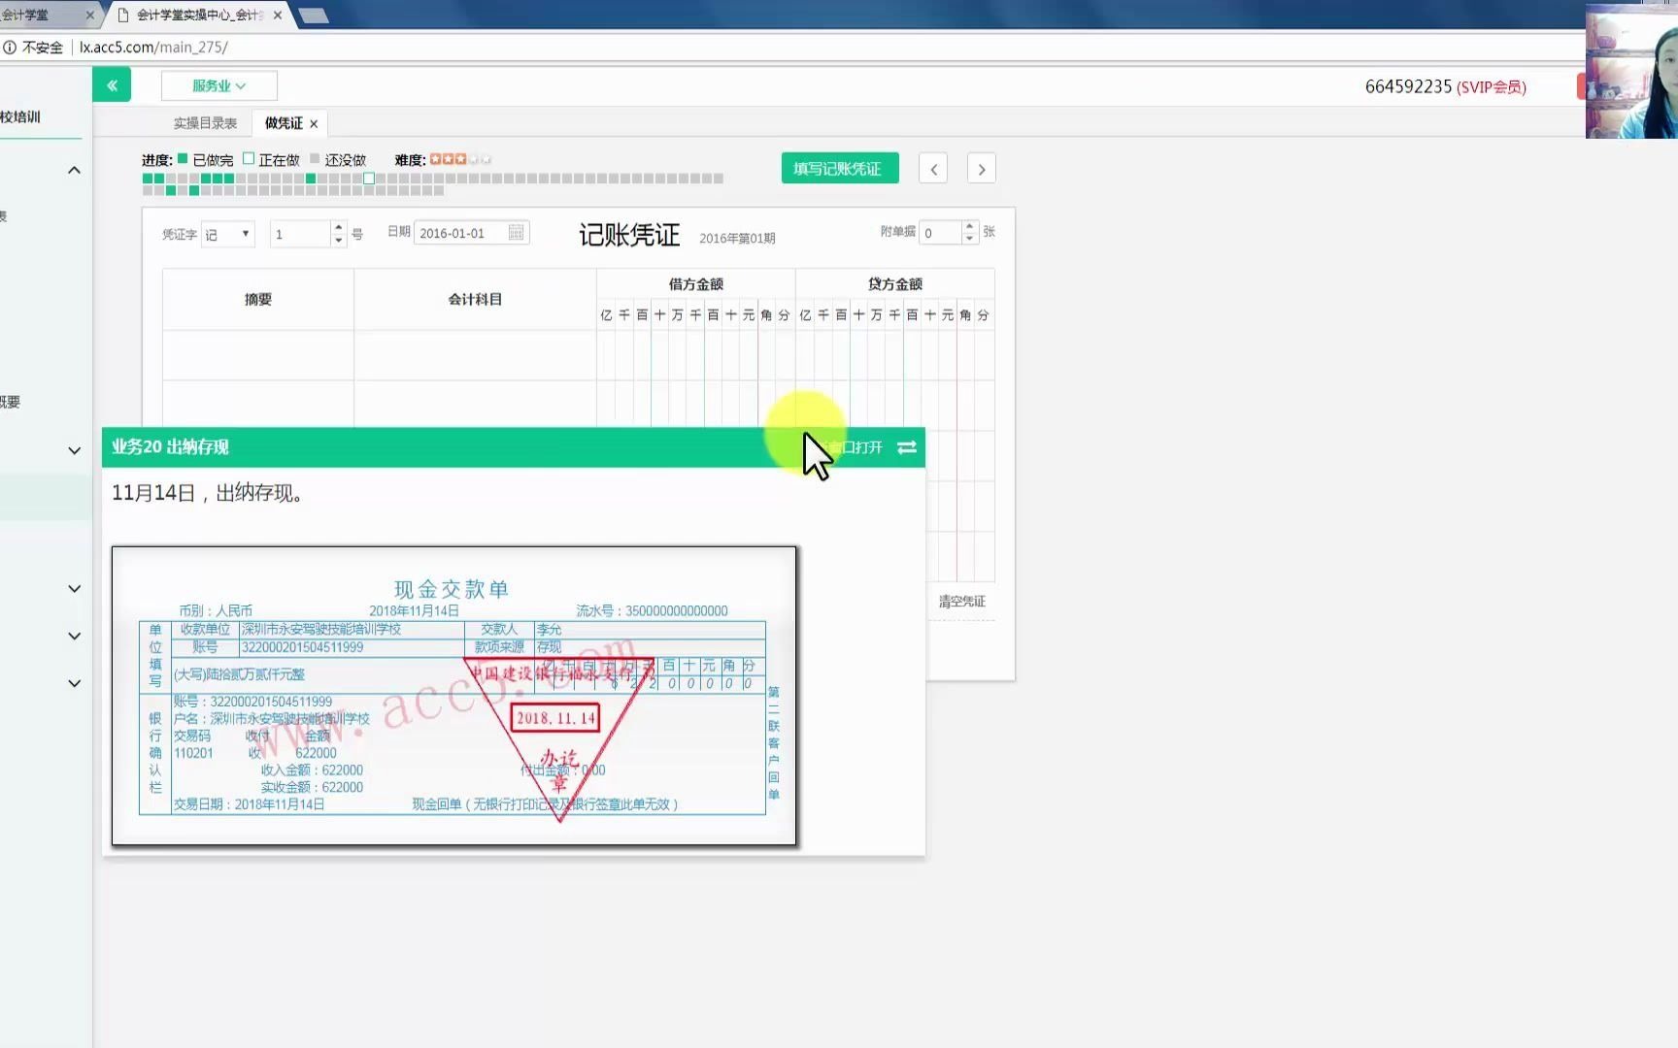This screenshot has height=1048, width=1678.
Task: Click the site info icon beside 不安全
Action: 10,47
